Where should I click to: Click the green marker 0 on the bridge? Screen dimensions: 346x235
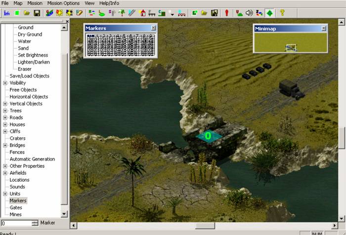click(208, 136)
